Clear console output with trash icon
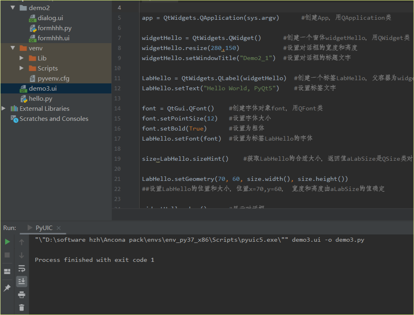Viewport: 414px width, 315px height. tap(21, 307)
